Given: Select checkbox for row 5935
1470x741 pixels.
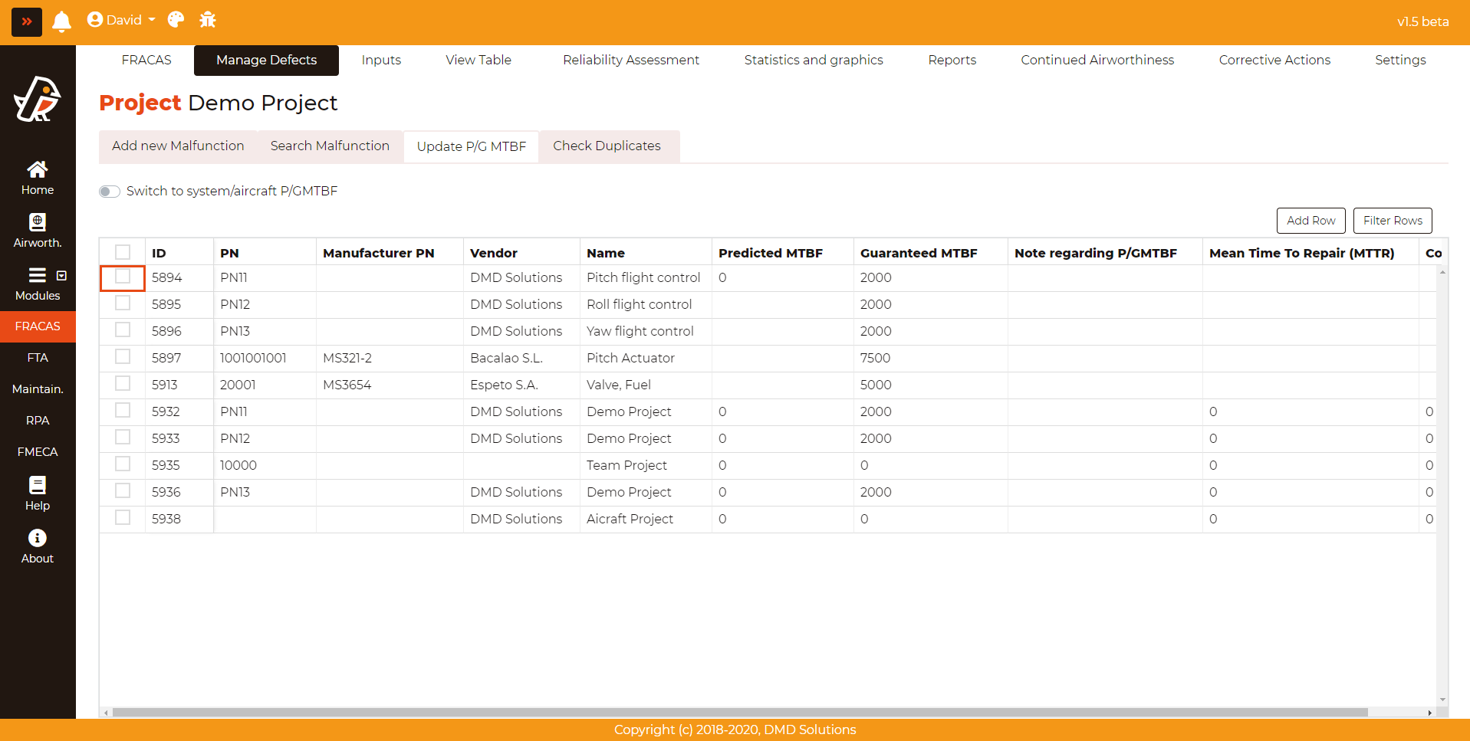Looking at the screenshot, I should coord(123,464).
